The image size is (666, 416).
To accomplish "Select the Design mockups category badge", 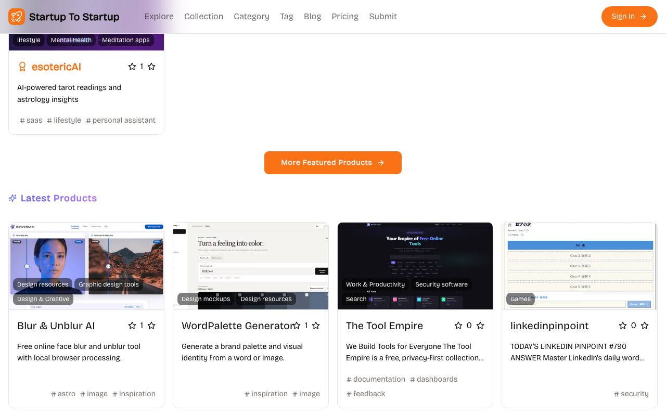I will click(x=206, y=299).
